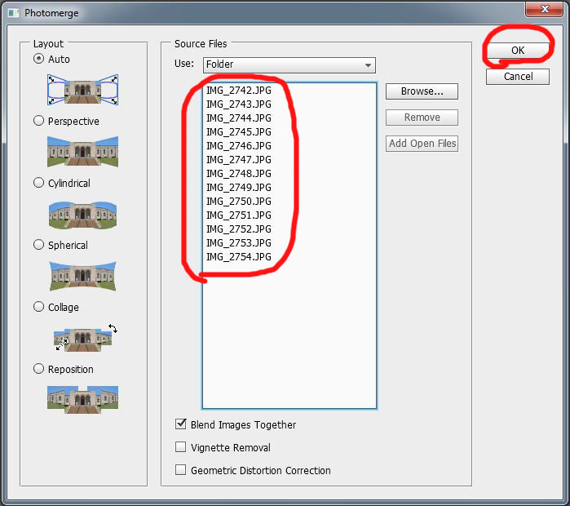Click the Auto layout preview image
Image resolution: width=570 pixels, height=506 pixels.
(x=82, y=90)
